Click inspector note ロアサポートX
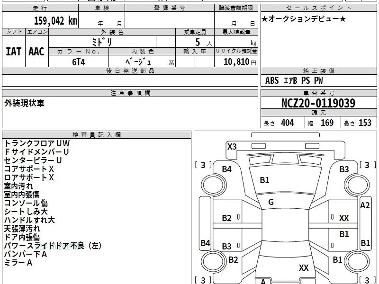Screen dimensions: 379x284 click(x=29, y=177)
